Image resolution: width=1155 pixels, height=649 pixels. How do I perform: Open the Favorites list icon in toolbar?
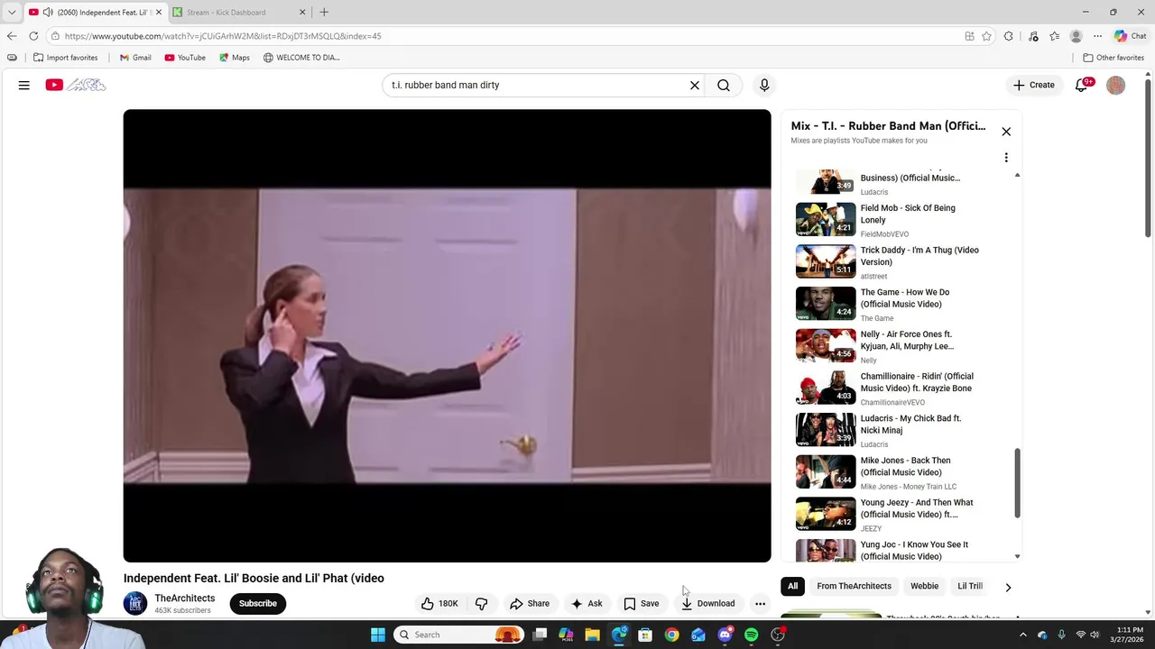1054,36
